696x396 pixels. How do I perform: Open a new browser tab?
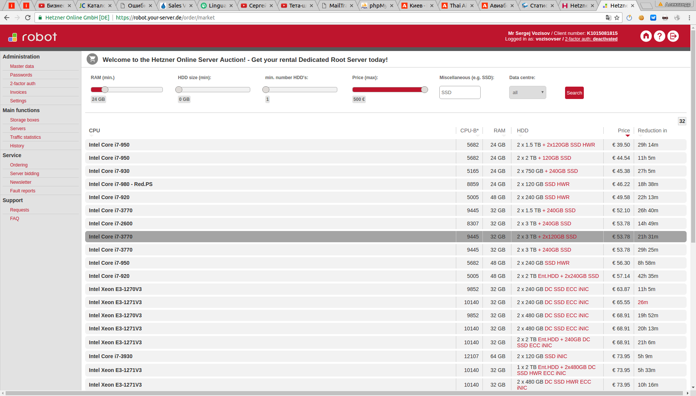click(646, 6)
